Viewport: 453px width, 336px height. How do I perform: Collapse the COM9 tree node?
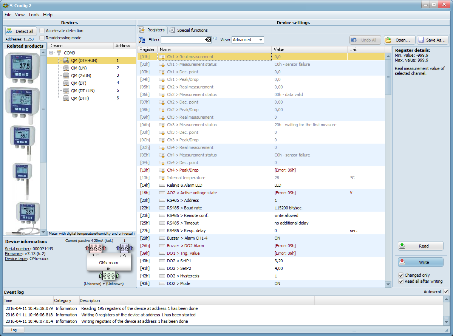point(51,53)
